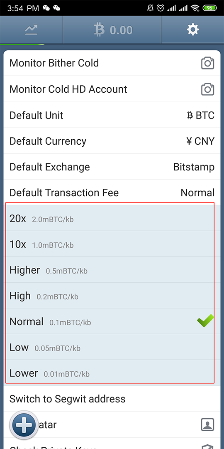Select the 10x 1.0mBTC/kb fee
The height and width of the screenshot is (449, 224).
click(x=110, y=244)
